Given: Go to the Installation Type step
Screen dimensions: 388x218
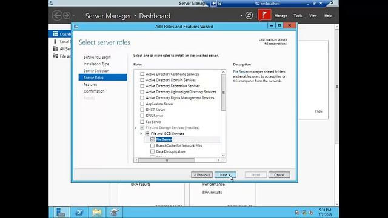Looking at the screenshot, I should [x=96, y=64].
